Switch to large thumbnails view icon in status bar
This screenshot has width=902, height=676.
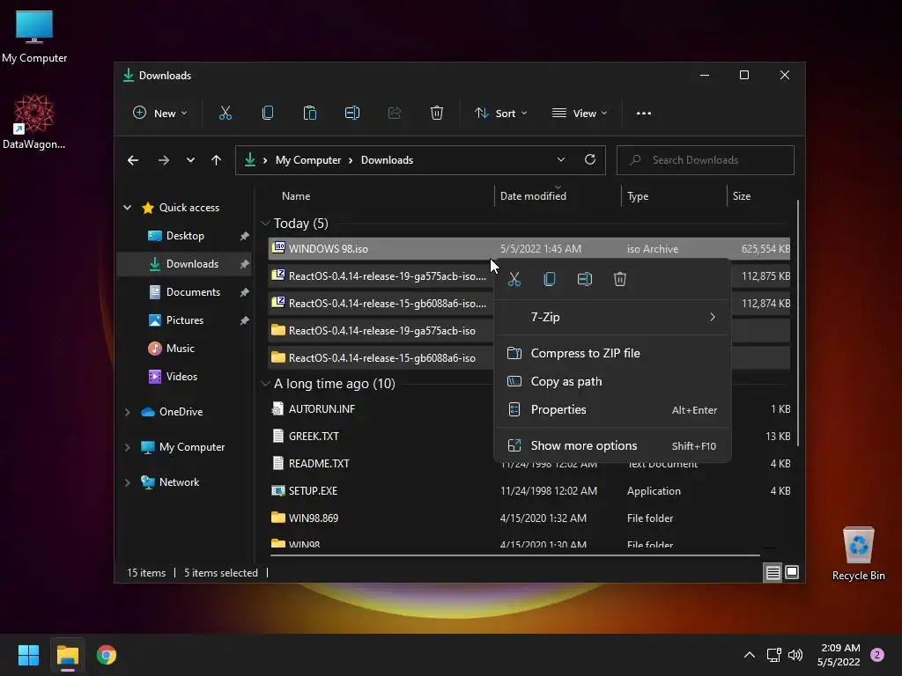(x=792, y=572)
